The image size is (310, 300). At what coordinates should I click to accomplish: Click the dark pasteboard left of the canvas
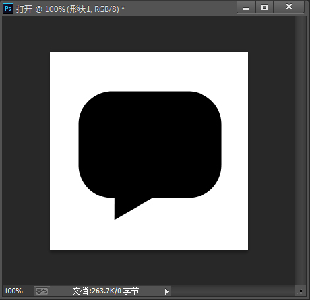point(26,151)
